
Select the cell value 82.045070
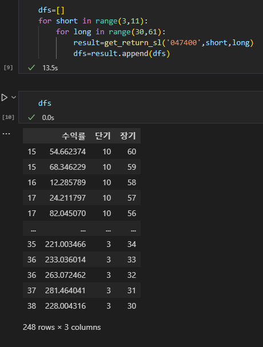tap(67, 213)
